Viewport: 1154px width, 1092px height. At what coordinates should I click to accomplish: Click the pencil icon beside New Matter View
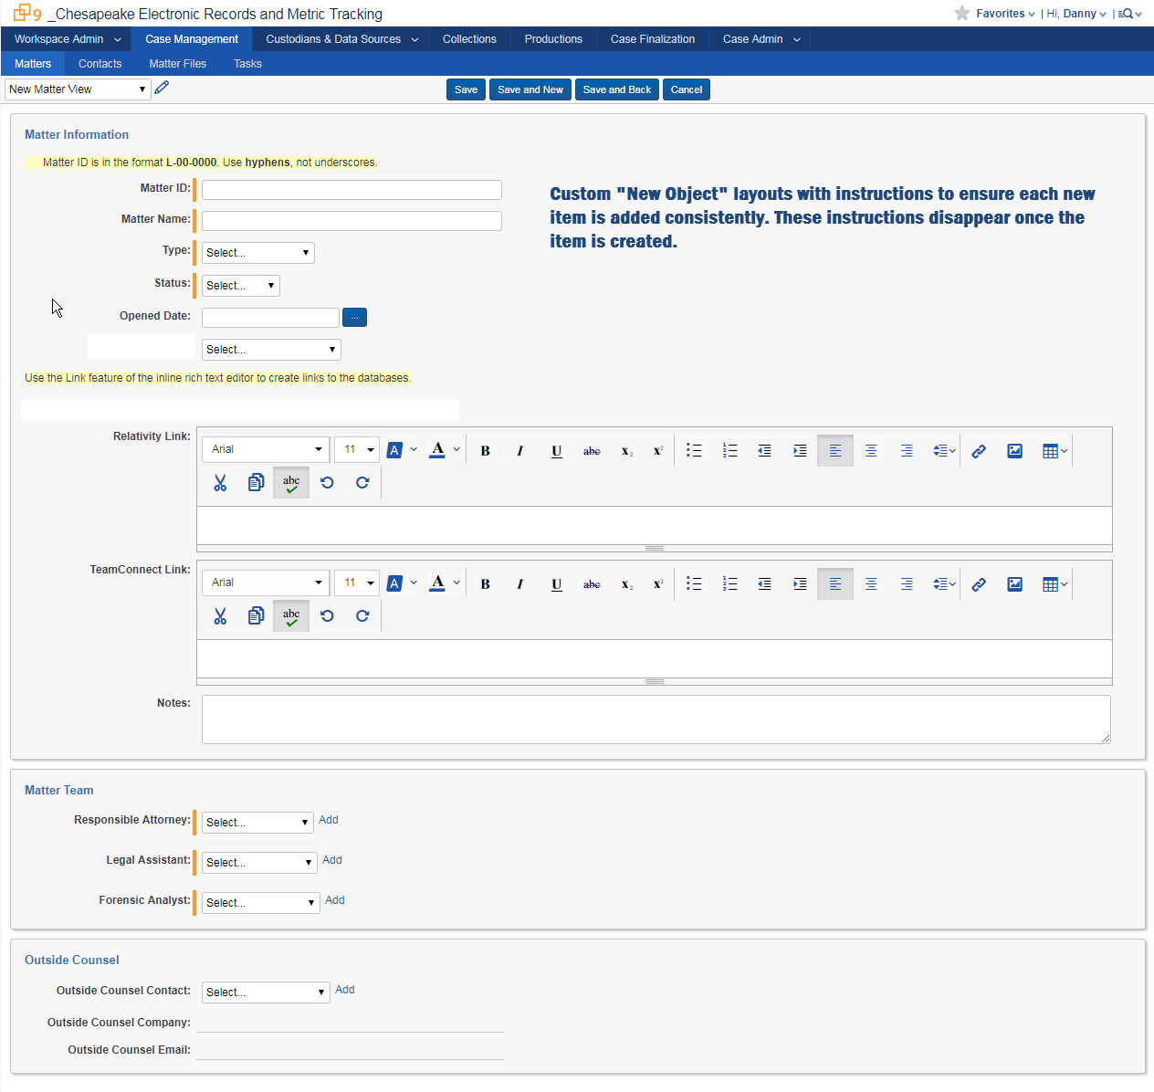coord(162,87)
